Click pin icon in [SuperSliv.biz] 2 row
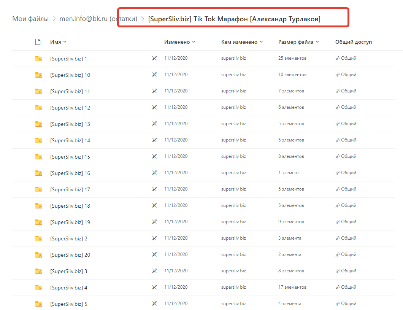Viewport: 403px width, 310px height. click(x=154, y=238)
